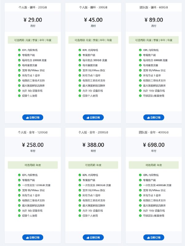Subscribe to the 团队版 循环 600GiB plan
The height and width of the screenshot is (246, 185).
click(154, 117)
